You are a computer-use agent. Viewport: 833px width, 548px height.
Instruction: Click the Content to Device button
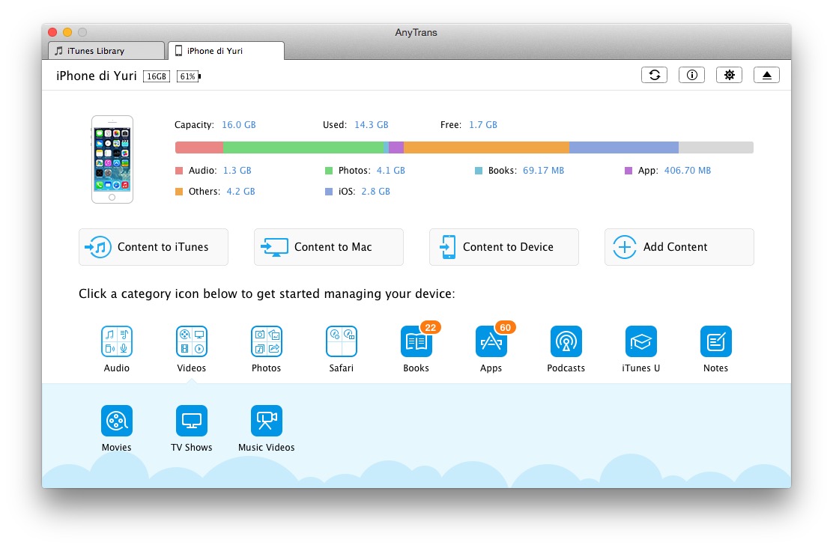(504, 247)
